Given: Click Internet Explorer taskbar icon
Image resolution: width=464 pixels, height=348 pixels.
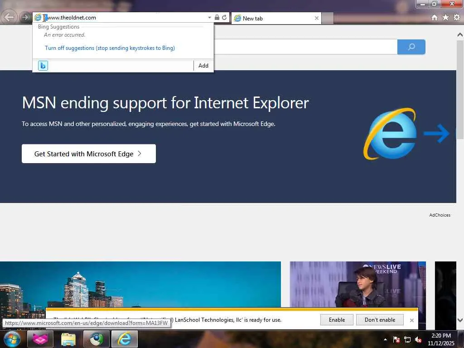Looking at the screenshot, I should [125, 339].
